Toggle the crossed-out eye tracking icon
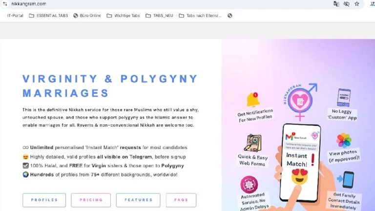The width and height of the screenshot is (375, 211). tap(347, 4)
